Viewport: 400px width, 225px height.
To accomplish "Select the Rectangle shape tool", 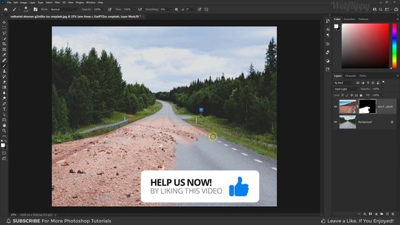I will (x=4, y=120).
